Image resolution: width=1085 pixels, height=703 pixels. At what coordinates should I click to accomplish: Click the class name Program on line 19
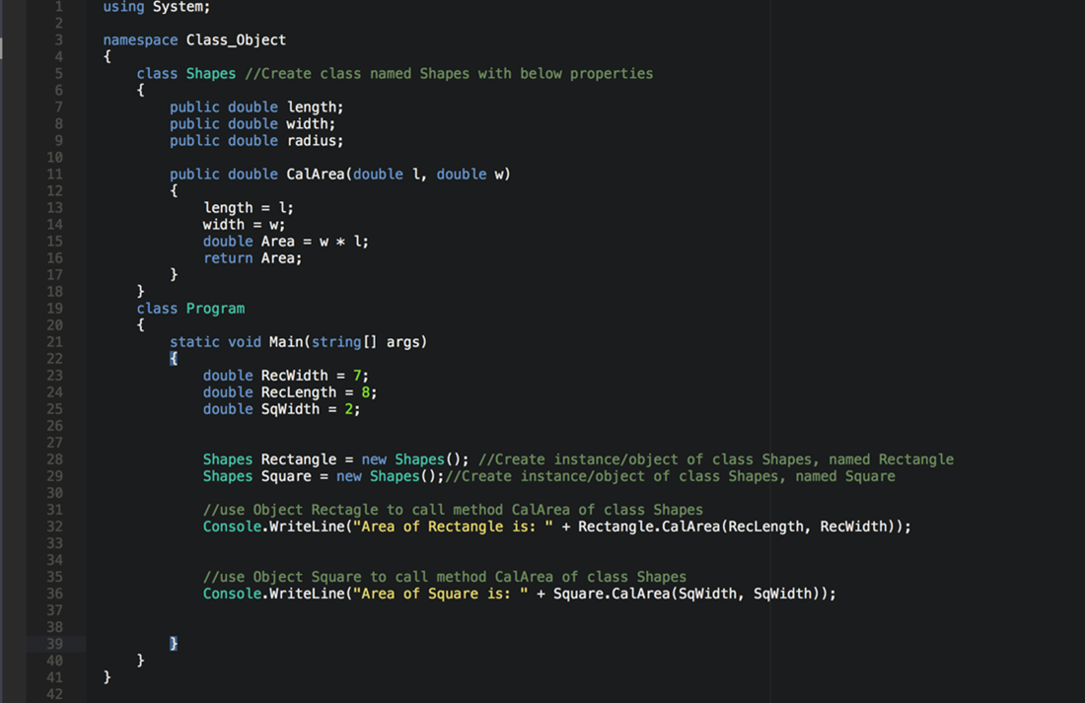point(215,308)
